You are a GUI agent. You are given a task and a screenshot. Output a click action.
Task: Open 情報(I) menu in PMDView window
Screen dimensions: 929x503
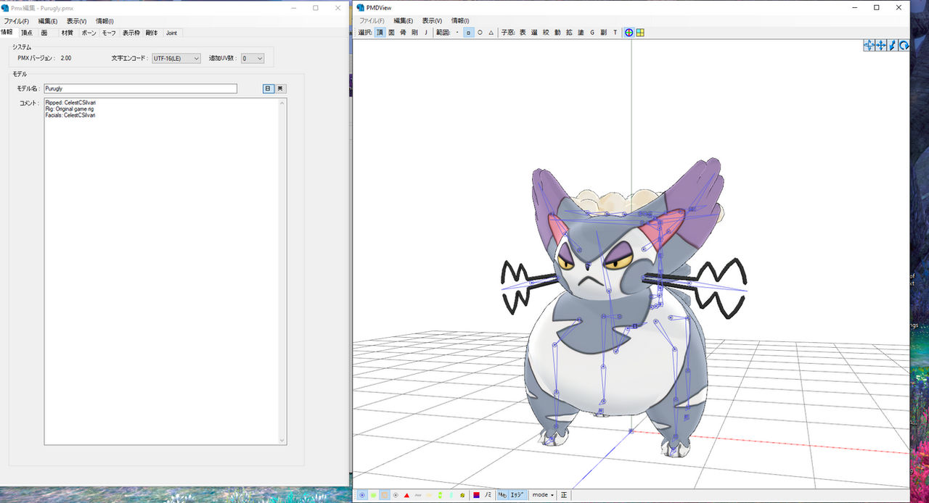460,21
